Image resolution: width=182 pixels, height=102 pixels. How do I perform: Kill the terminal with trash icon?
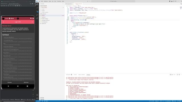179,75
